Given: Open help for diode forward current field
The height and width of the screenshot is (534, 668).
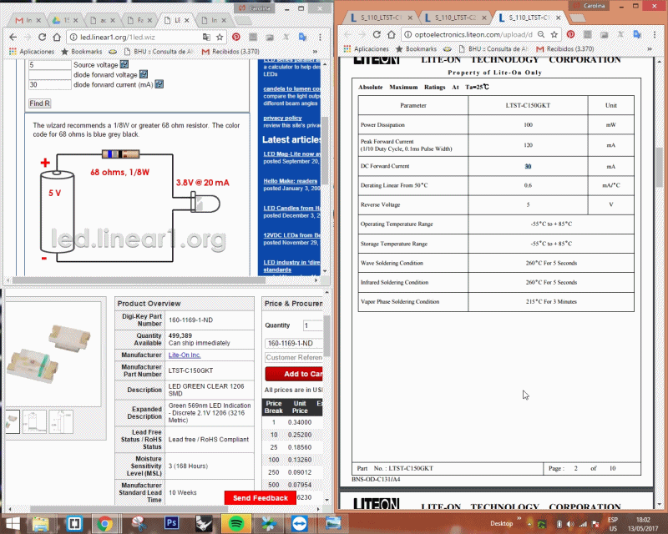Looking at the screenshot, I should click(x=159, y=84).
